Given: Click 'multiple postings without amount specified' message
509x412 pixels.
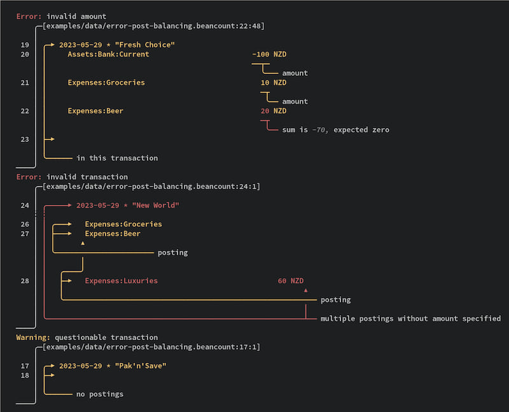Looking at the screenshot, I should coord(410,318).
